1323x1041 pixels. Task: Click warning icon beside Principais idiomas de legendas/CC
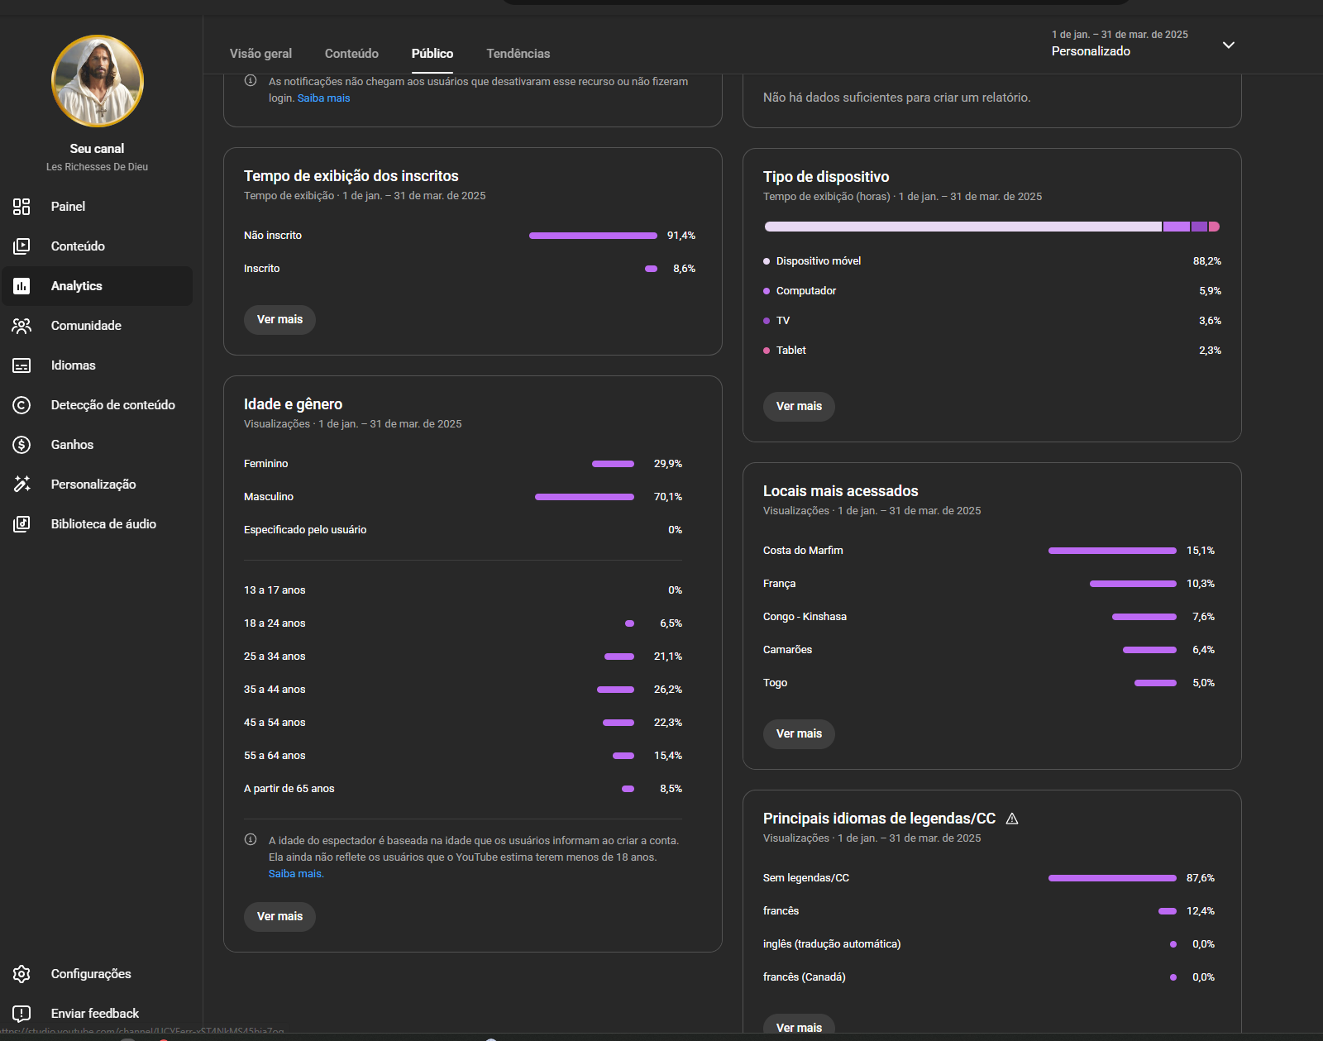pyautogui.click(x=1012, y=819)
